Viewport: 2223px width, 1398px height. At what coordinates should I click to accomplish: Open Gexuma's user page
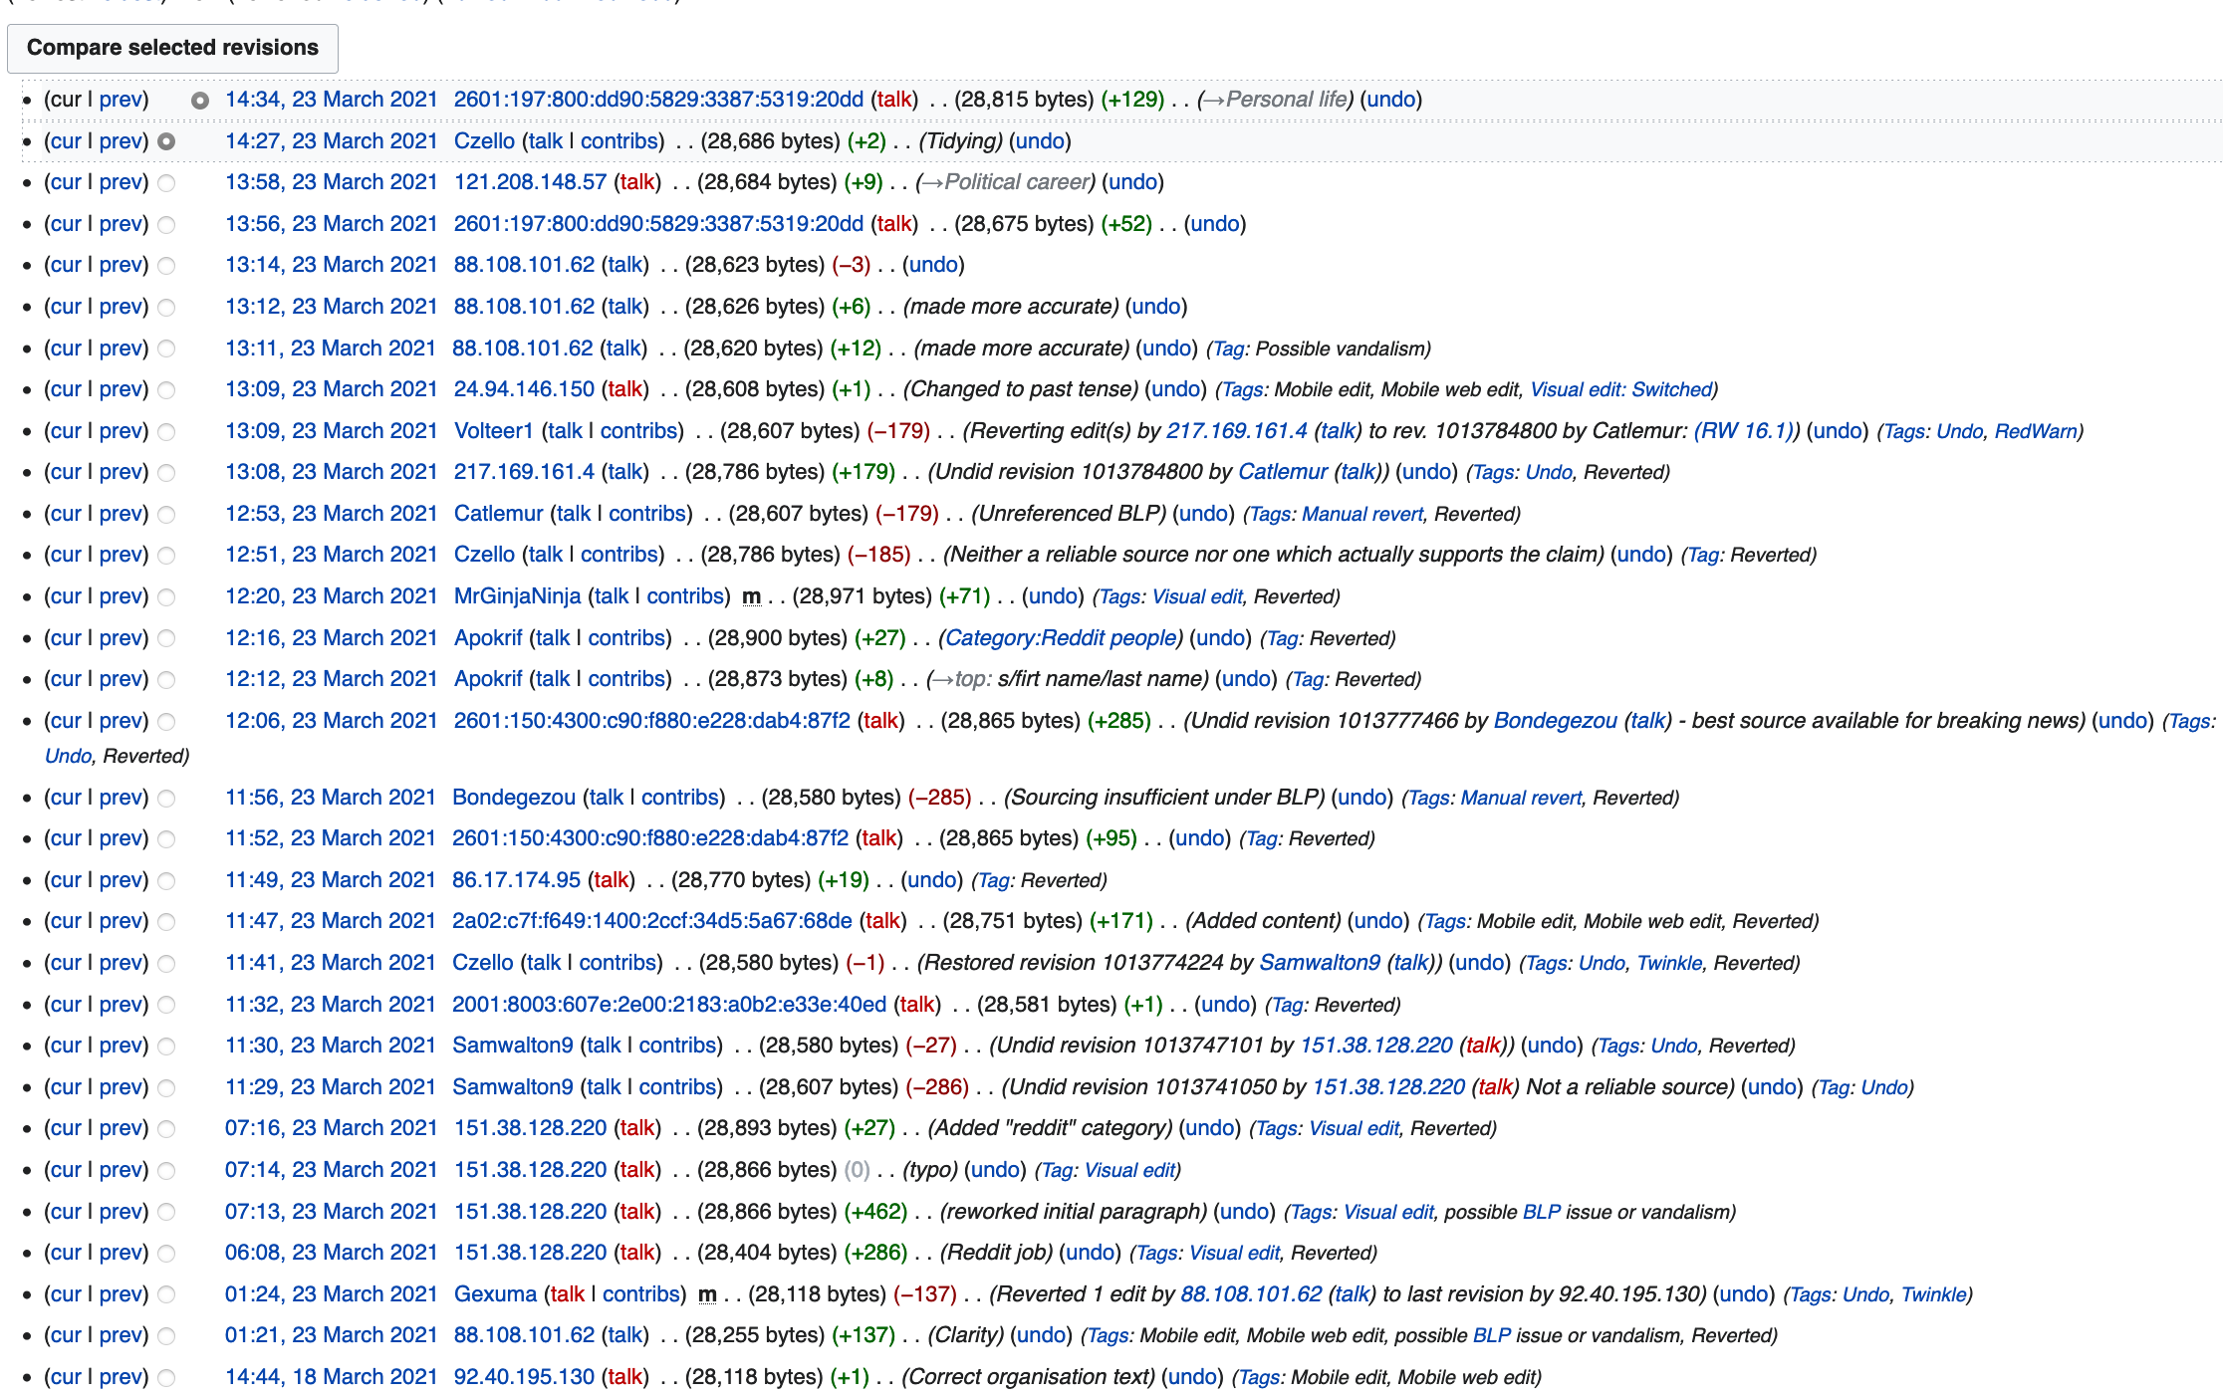(495, 1294)
